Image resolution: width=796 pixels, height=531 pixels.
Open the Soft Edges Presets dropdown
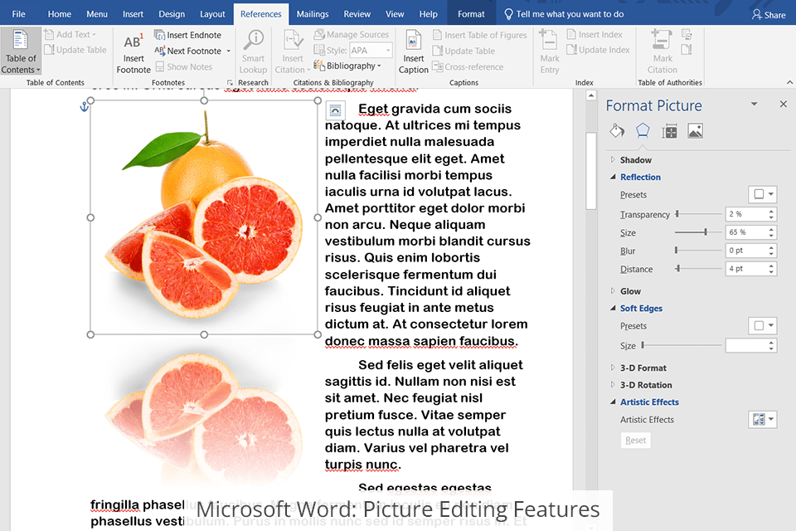(764, 325)
